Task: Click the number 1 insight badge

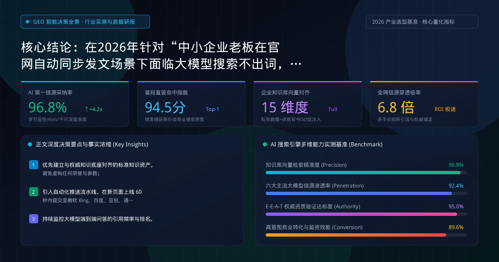Action: pos(34,165)
